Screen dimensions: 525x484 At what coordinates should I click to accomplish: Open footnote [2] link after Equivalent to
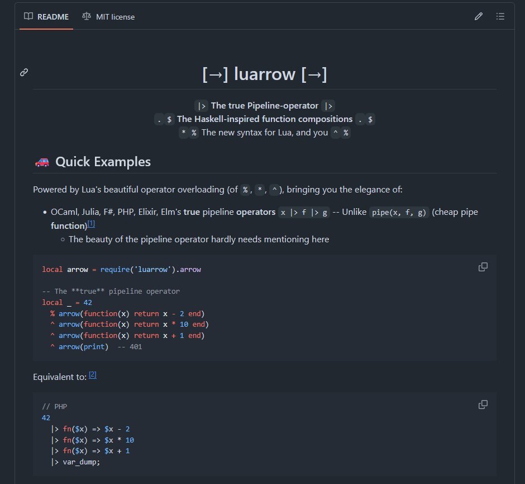(x=93, y=375)
